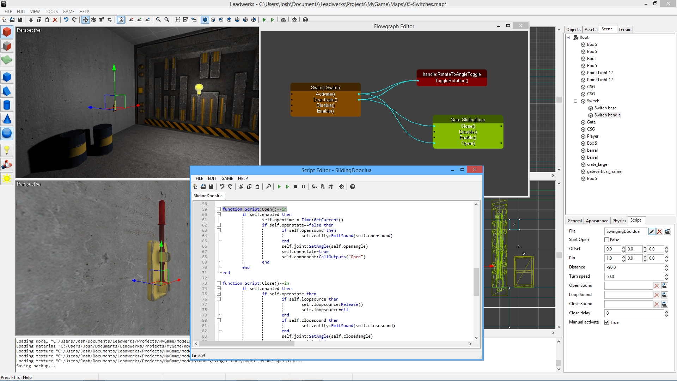
Task: Open the Turn speed value stepper
Action: click(666, 277)
